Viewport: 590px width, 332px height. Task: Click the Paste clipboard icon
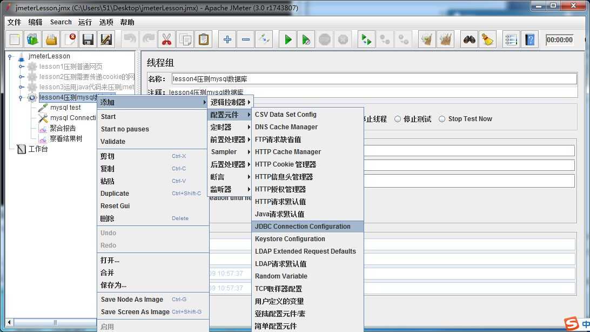[203, 39]
